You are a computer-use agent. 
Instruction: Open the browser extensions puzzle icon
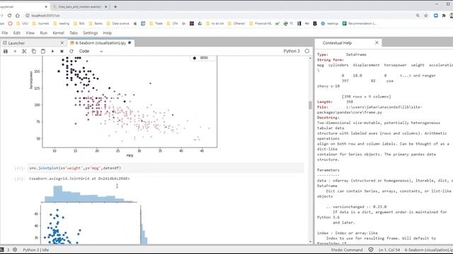(x=444, y=16)
